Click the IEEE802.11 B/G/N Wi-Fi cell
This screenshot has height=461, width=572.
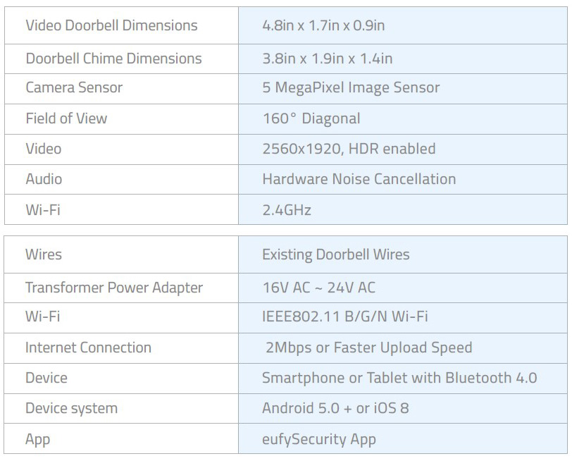click(403, 317)
